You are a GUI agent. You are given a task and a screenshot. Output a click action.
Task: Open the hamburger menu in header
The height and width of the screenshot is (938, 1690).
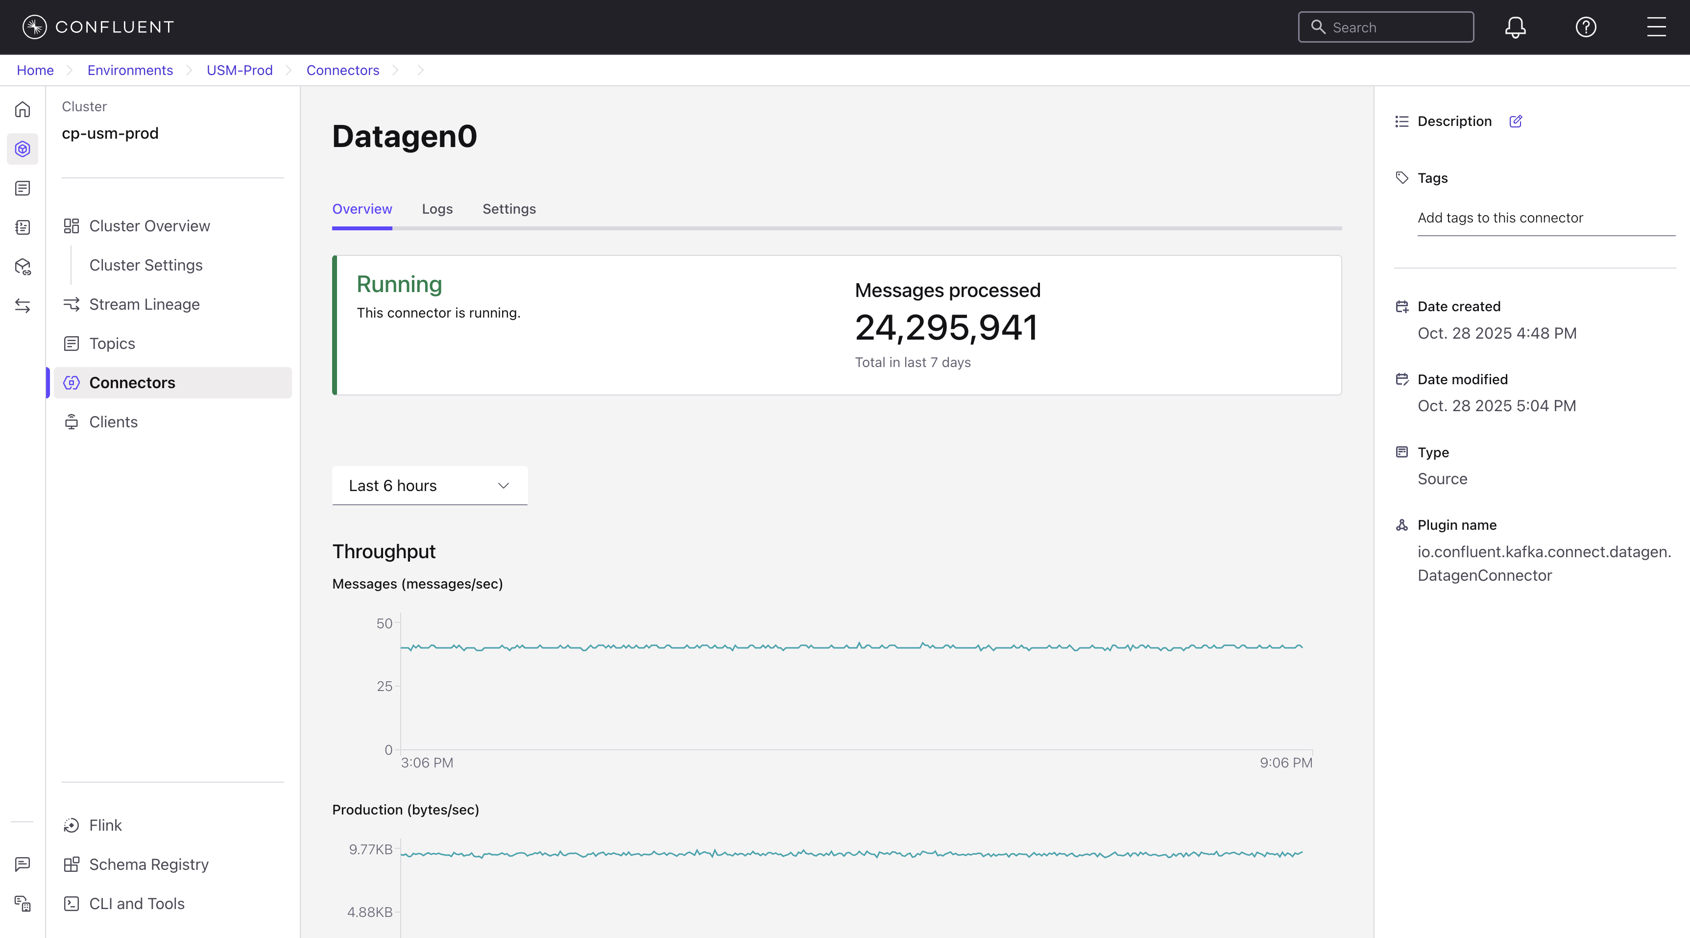(x=1656, y=27)
